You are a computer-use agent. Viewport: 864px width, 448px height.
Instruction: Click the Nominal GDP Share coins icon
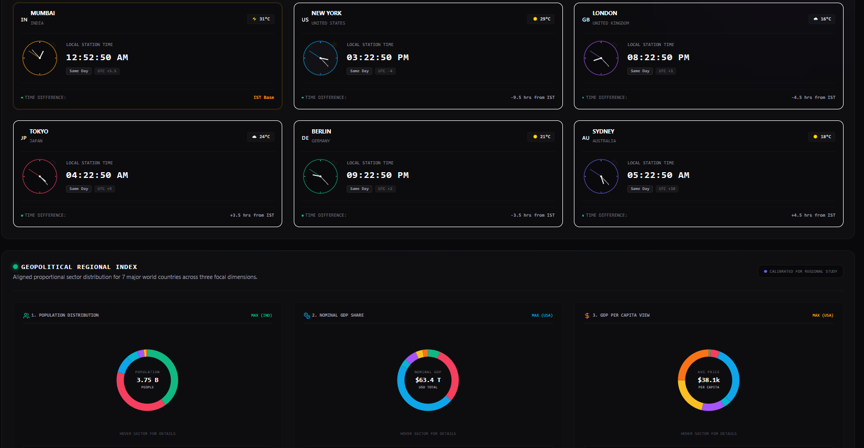[x=307, y=316]
